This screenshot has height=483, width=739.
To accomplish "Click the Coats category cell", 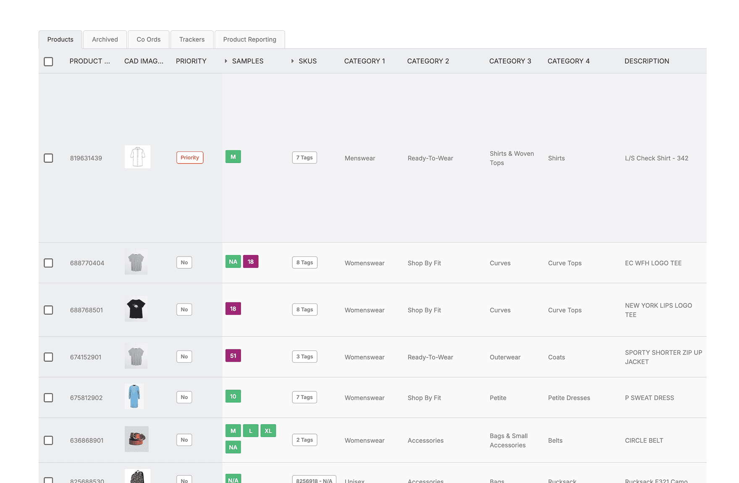I will coord(556,357).
